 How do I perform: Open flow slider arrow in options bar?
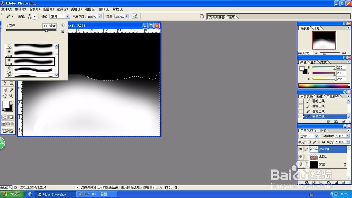click(127, 17)
